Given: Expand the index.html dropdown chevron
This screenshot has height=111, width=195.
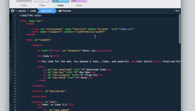Looking at the screenshot, I should tap(54, 11).
